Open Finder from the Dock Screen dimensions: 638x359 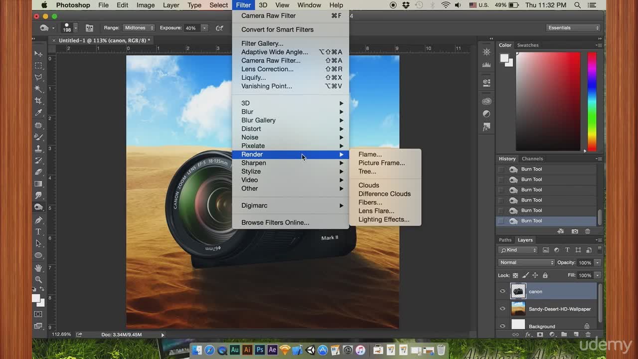coord(196,350)
